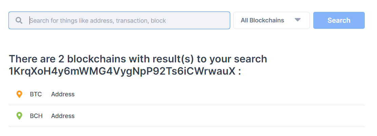Screen dimensions: 377x136
Task: Click the search placeholder text
Action: [98, 21]
